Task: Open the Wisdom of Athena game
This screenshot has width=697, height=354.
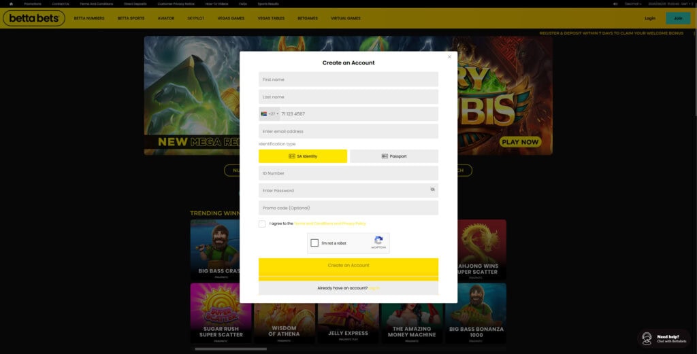Action: 284,323
